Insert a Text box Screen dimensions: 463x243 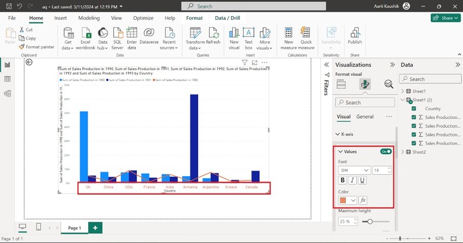click(x=249, y=39)
